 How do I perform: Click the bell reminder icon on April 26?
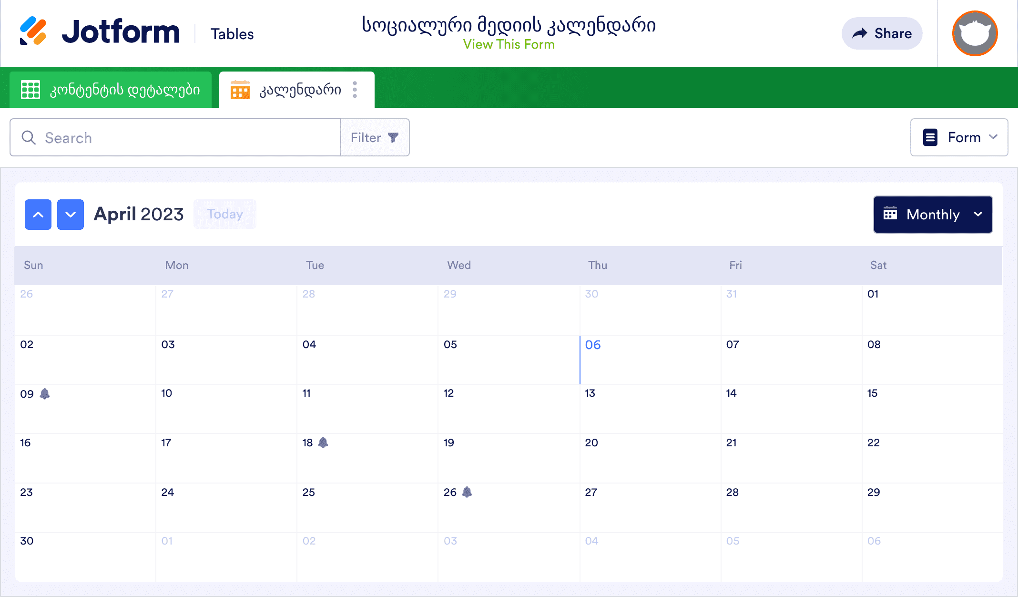[x=467, y=492]
